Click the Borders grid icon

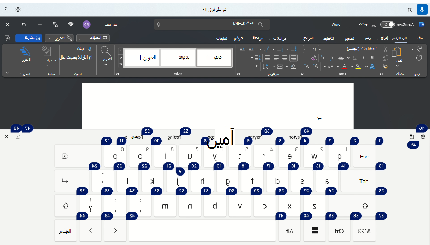pyautogui.click(x=280, y=67)
